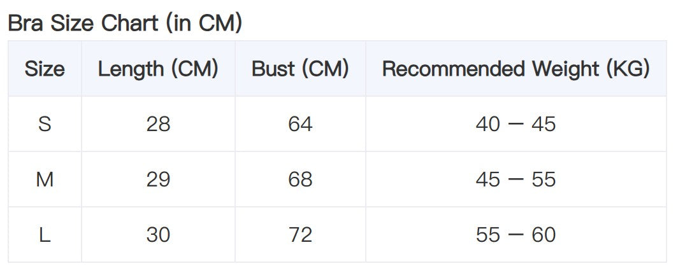The height and width of the screenshot is (266, 685).
Task: Select bust value 72 in L row
Action: (300, 235)
